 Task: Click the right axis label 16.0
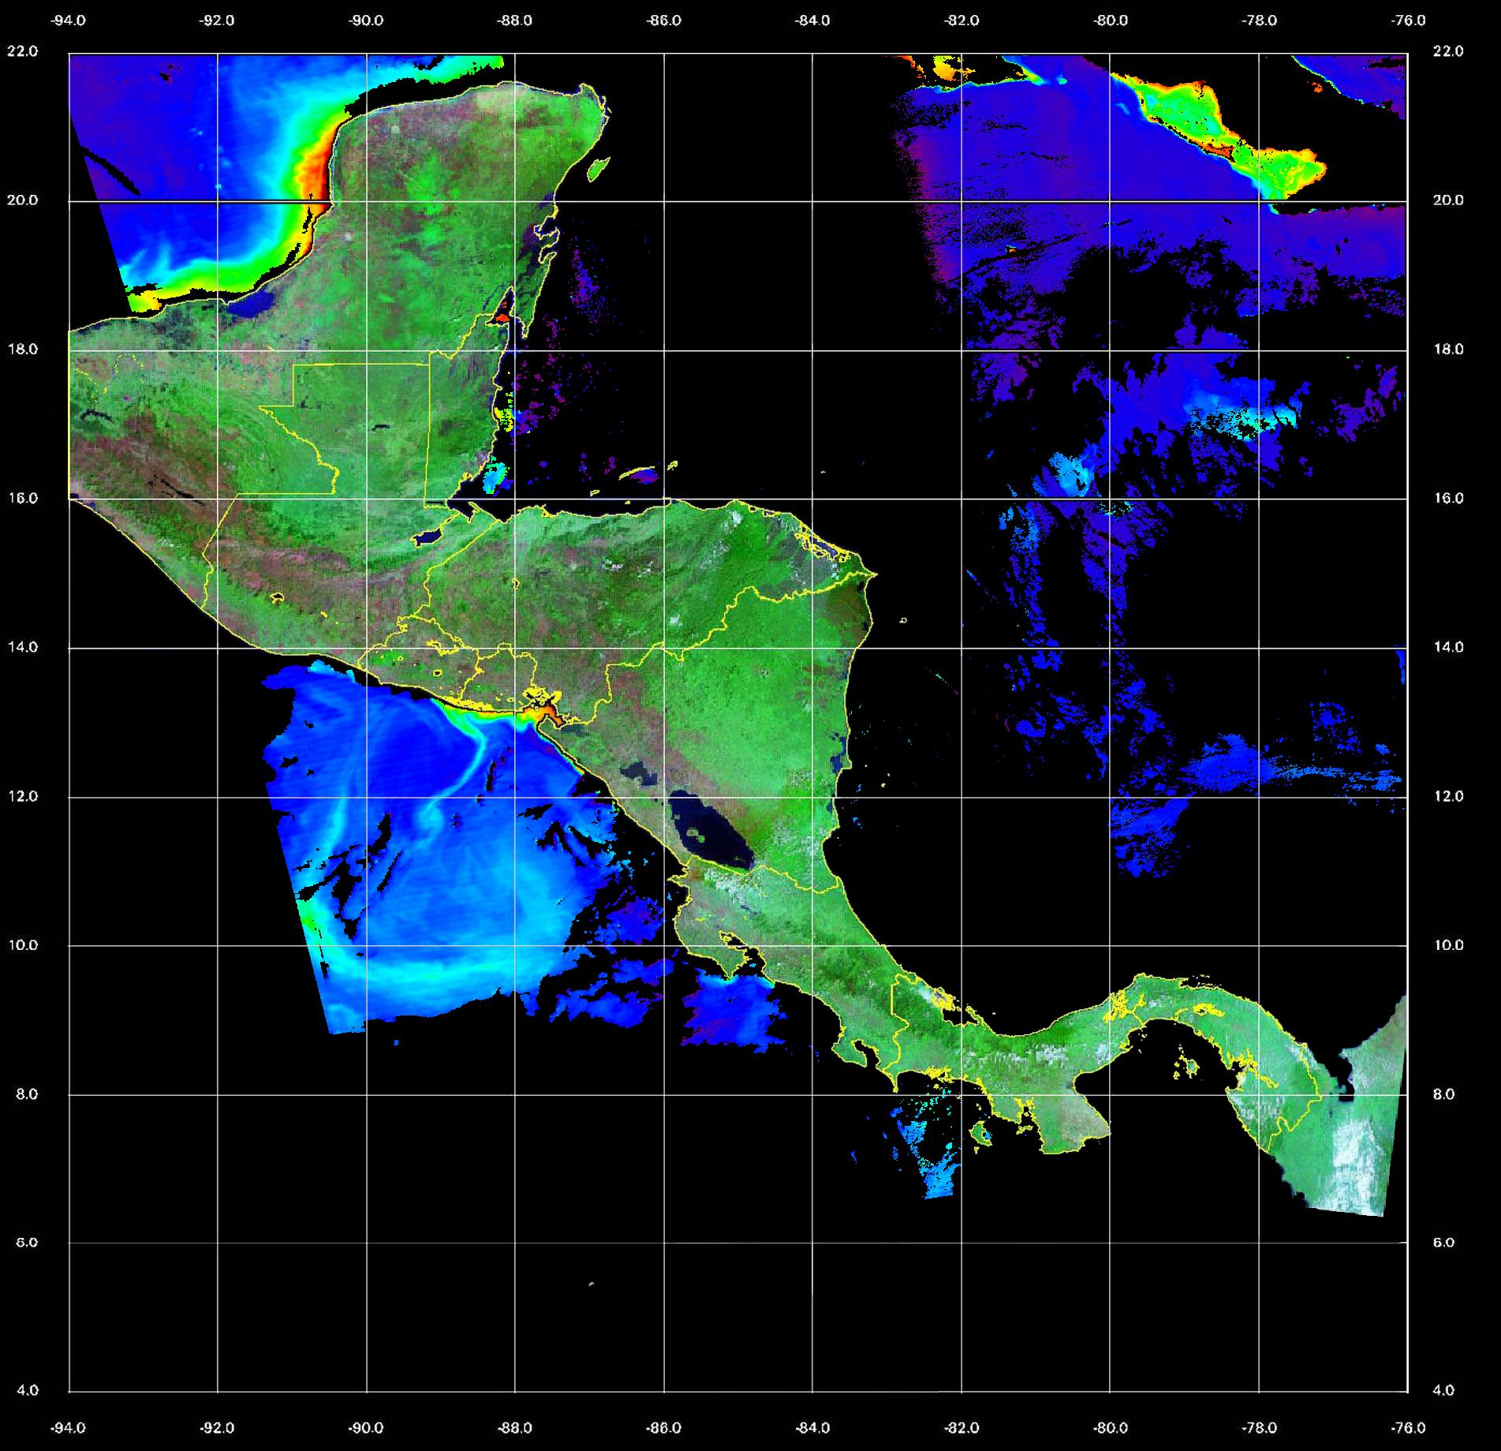tap(1447, 499)
